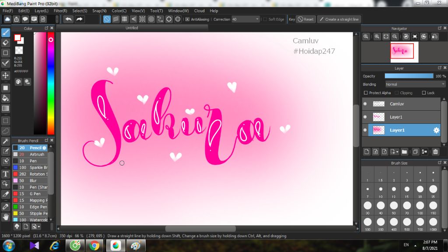
Task: Pick brush size 100 preset
Action: (420, 206)
